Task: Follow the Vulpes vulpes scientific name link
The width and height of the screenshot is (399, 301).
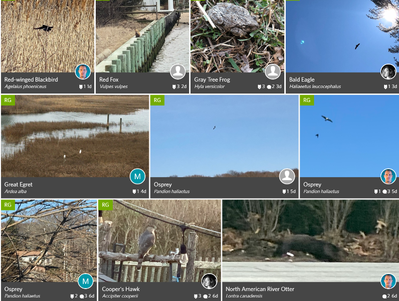Action: click(114, 87)
